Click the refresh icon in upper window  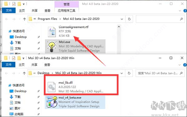point(129,19)
